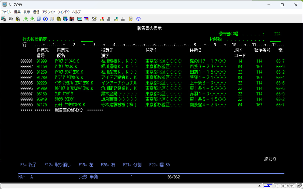Play a macro with green arrow icon

coord(116,19)
